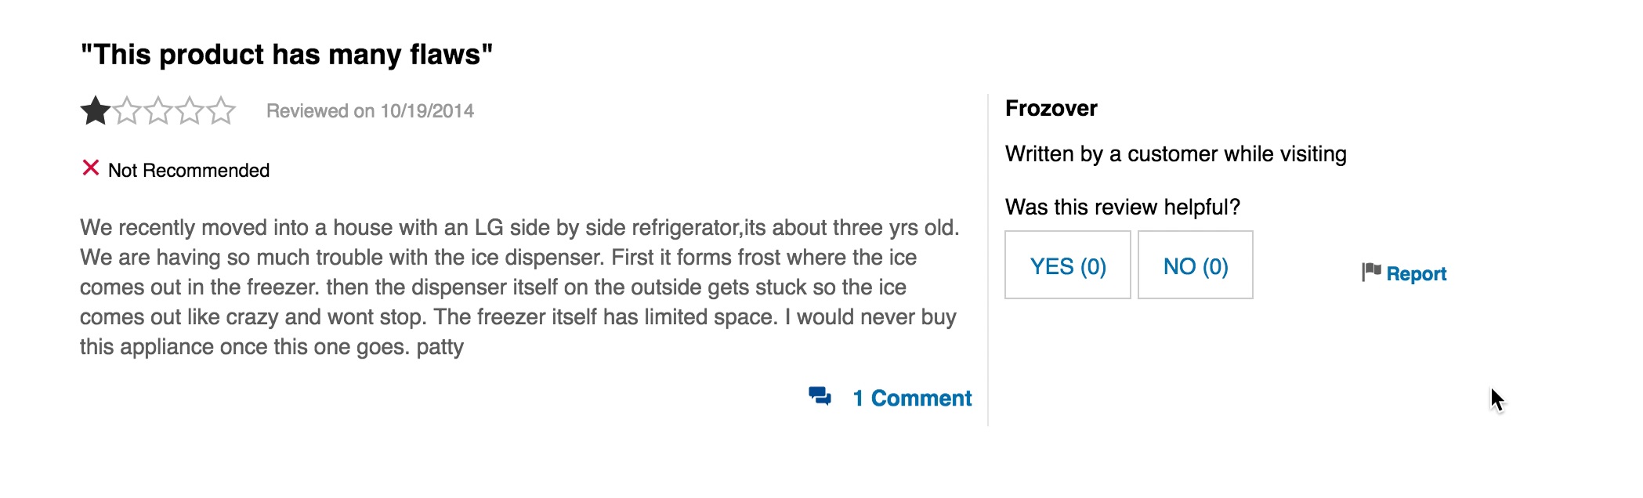Click the review title "This product has many flaws"
The width and height of the screenshot is (1643, 498).
[287, 55]
